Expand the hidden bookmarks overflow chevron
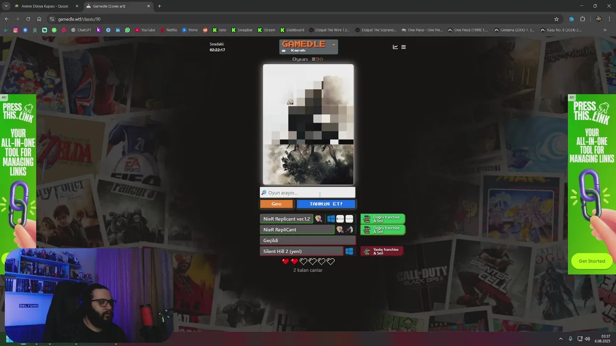Screen dimensions: 616x346 pyautogui.click(x=605, y=30)
